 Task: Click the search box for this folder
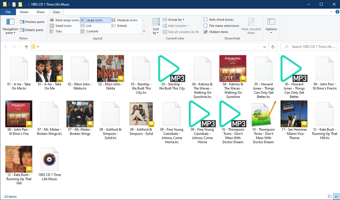311,47
